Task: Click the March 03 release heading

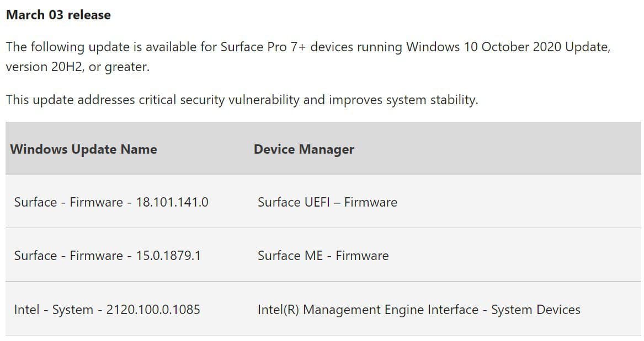Action: pos(58,15)
